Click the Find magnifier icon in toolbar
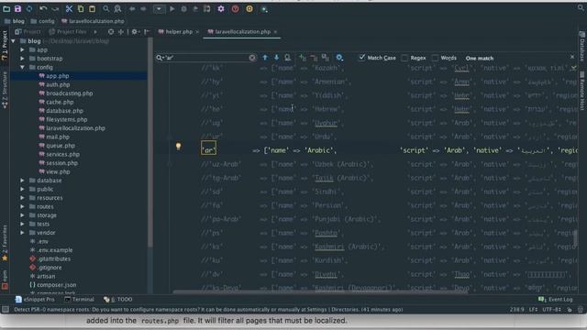587x330 pixels. point(106,8)
